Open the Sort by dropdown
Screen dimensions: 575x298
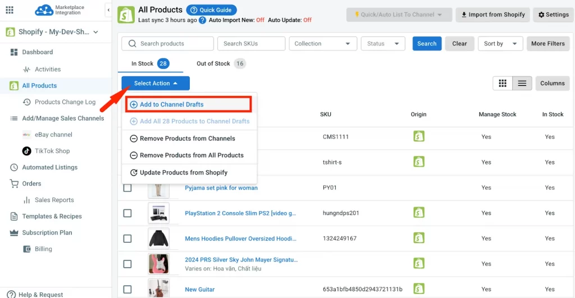(x=500, y=44)
